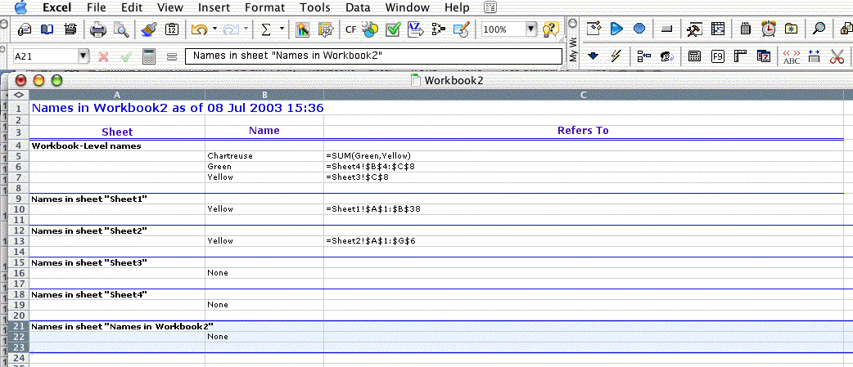Viewport: 853px width, 367px height.
Task: Click the red X cancel entry button
Action: tap(103, 56)
